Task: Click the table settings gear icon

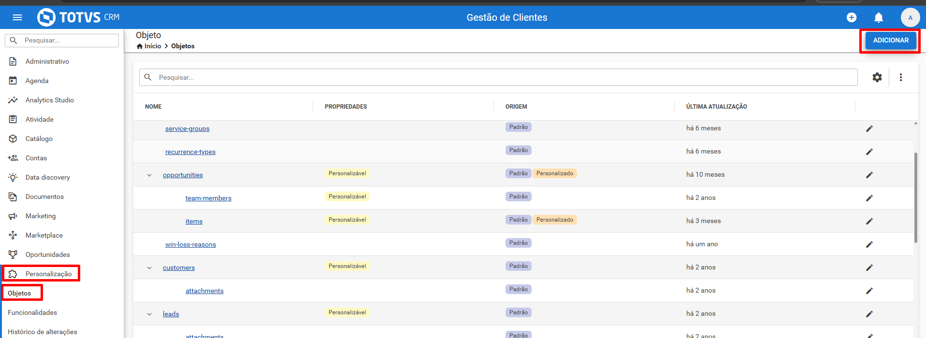Action: click(x=877, y=77)
